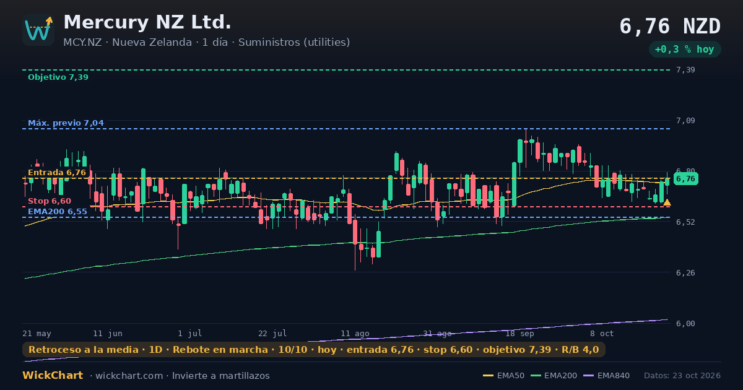The width and height of the screenshot is (743, 390).
Task: Open the wickchart.com link
Action: [x=129, y=376]
